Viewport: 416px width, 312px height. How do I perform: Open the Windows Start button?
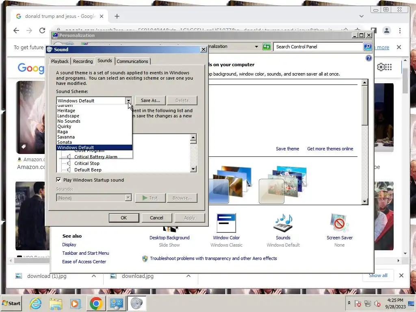click(11, 303)
